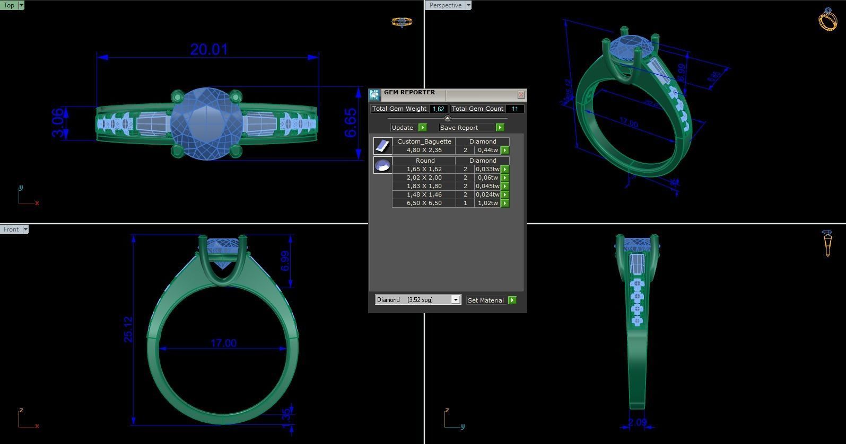Click the 2,02 X 2,00 size cell
The width and height of the screenshot is (846, 444).
[424, 177]
